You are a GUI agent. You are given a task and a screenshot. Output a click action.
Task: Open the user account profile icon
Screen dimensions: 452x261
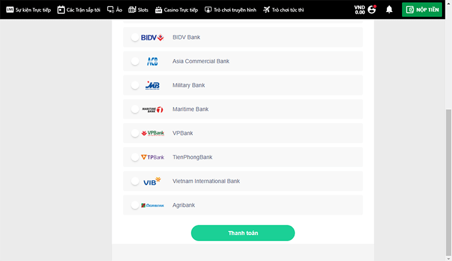[x=372, y=10]
